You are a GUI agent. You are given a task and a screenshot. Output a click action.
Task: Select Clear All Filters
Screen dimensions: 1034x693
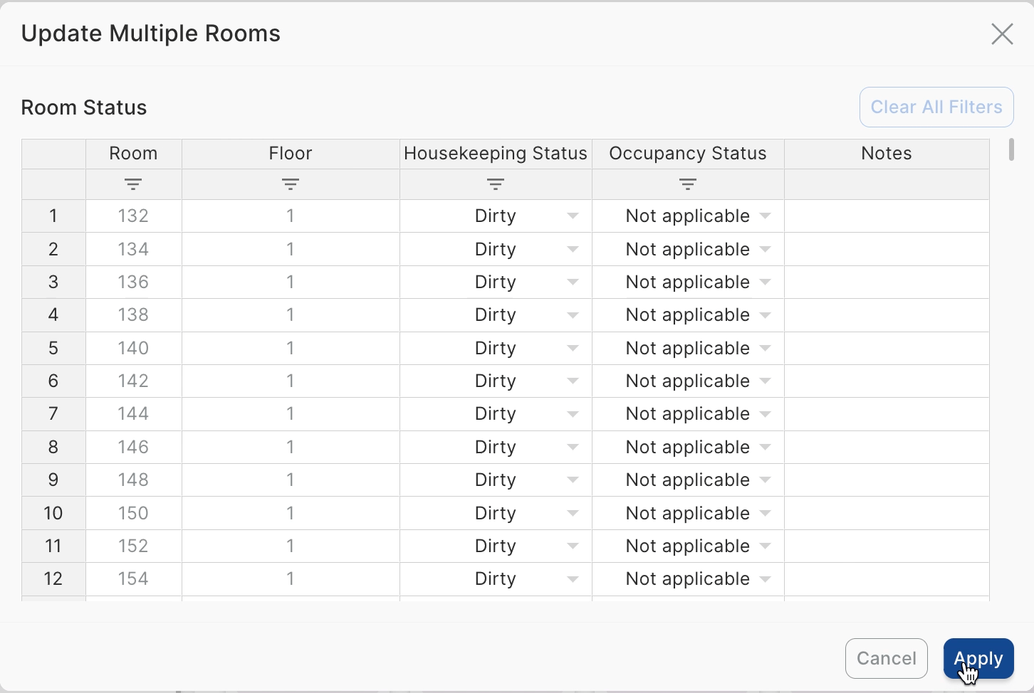(936, 107)
